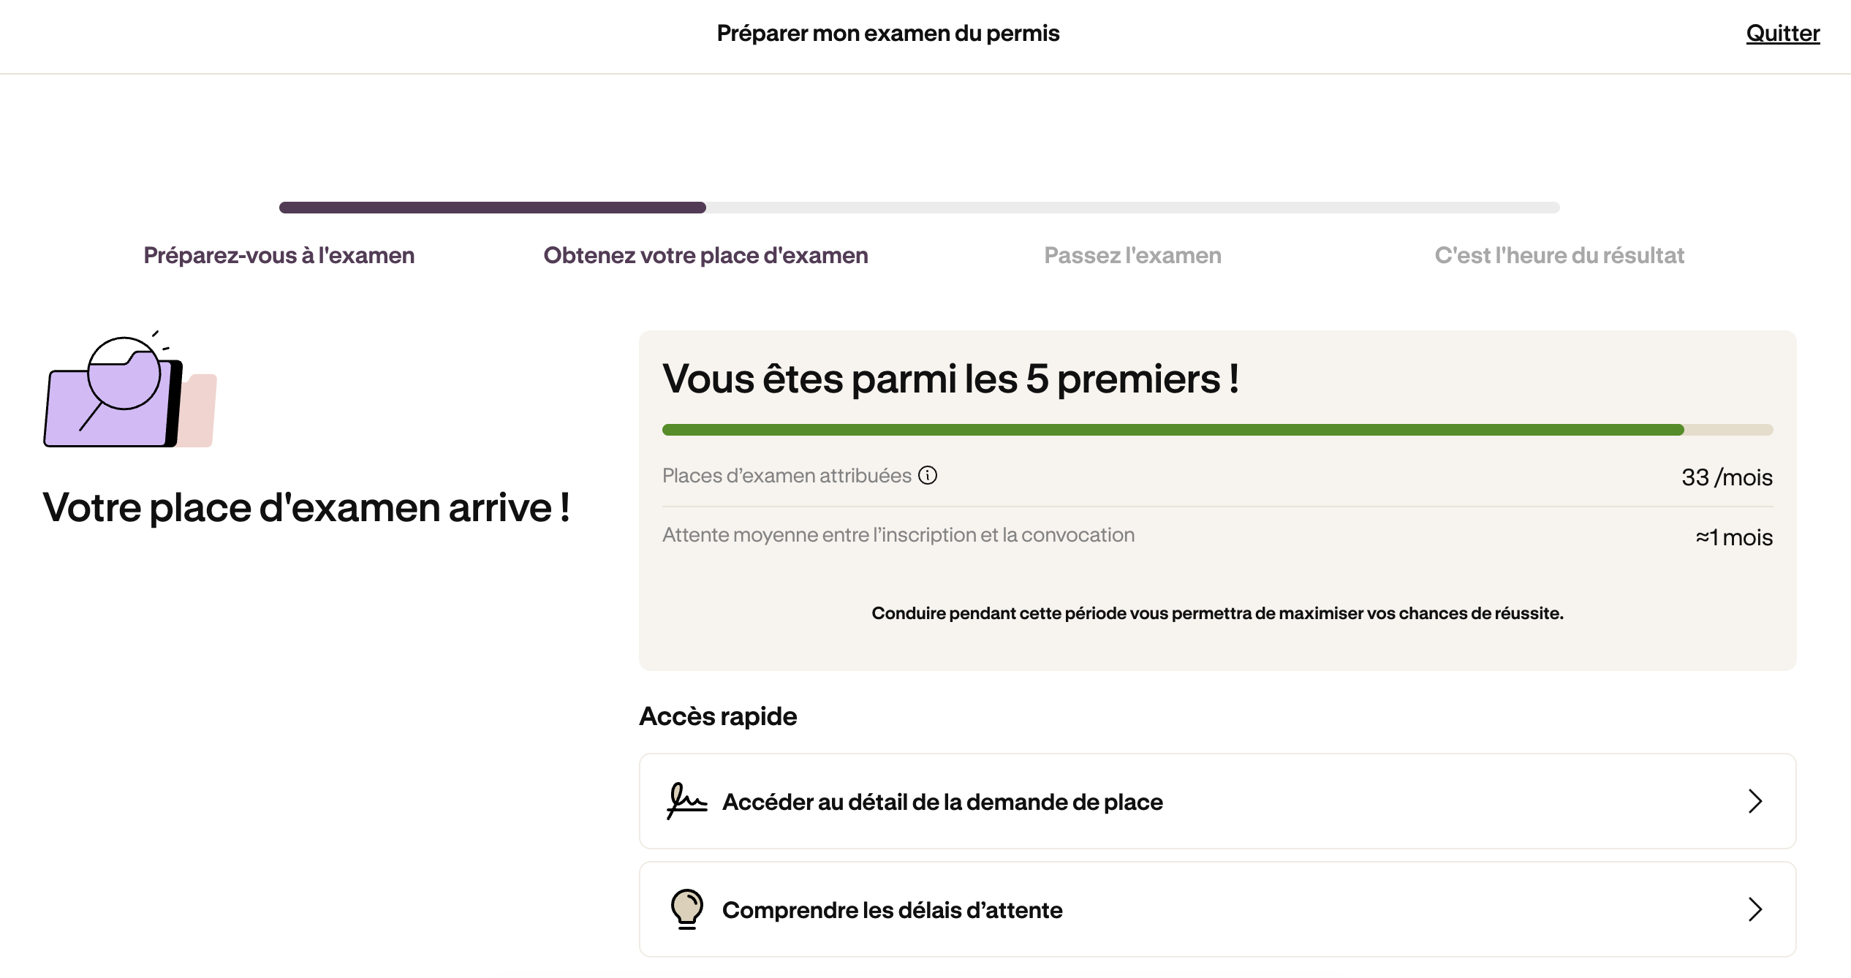Click the info icon beside Places d'examen attribuées

click(x=928, y=476)
